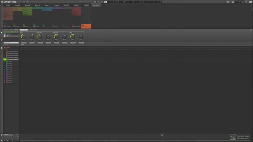253x142 pixels.
Task: Select group D1 in the arranger
Action: (x=37, y=26)
